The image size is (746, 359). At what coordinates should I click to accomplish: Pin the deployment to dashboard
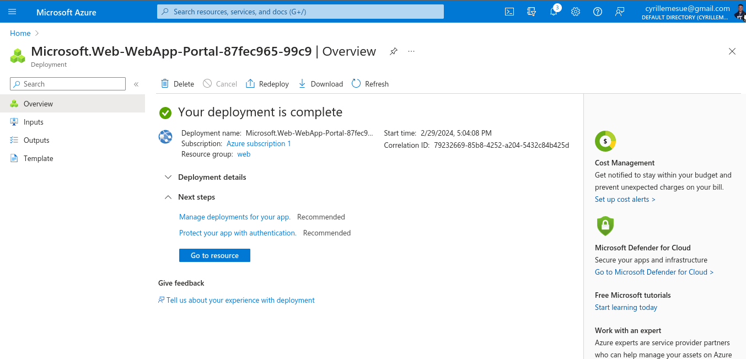tap(393, 51)
